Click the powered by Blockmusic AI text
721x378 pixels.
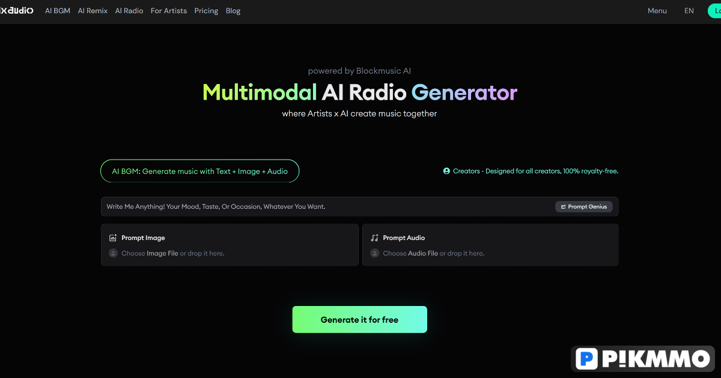coord(359,71)
